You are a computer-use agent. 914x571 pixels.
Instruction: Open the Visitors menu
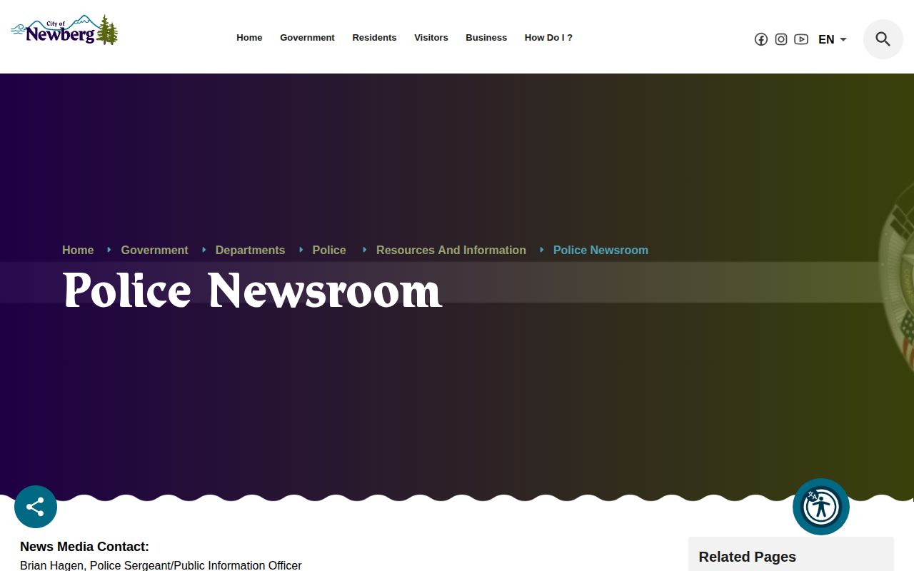(x=431, y=38)
